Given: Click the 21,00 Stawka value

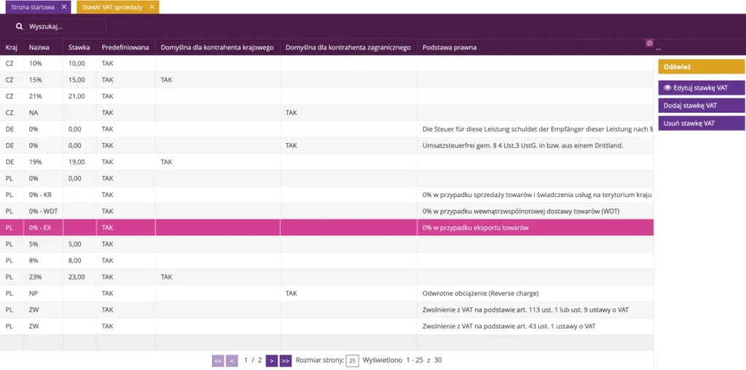Looking at the screenshot, I should (76, 96).
